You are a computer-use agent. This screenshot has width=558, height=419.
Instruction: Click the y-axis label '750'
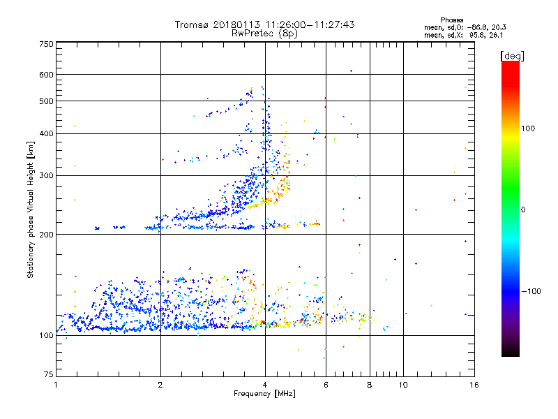click(x=47, y=44)
